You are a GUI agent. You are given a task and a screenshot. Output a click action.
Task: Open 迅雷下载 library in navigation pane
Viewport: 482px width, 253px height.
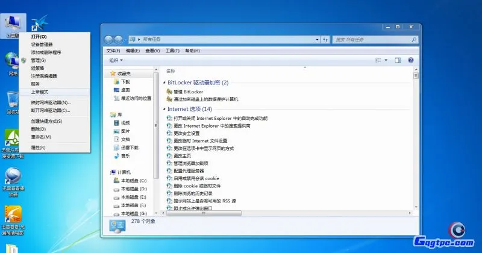(126, 148)
